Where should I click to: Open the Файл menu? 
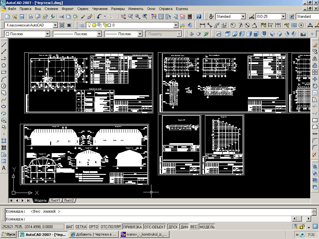12,9
